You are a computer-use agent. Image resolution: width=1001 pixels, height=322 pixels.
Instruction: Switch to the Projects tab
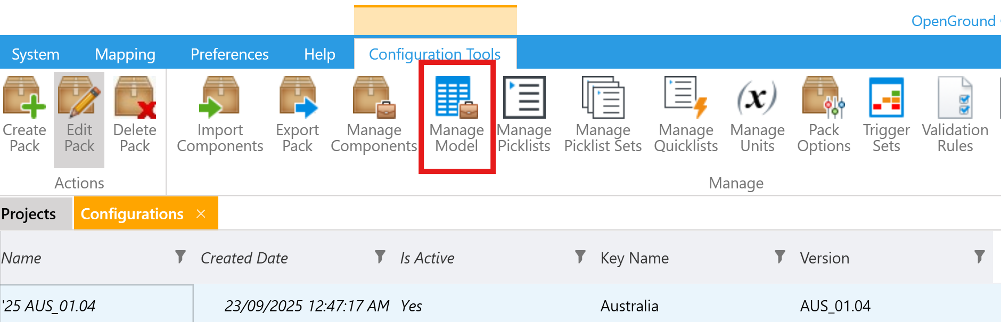coord(29,214)
